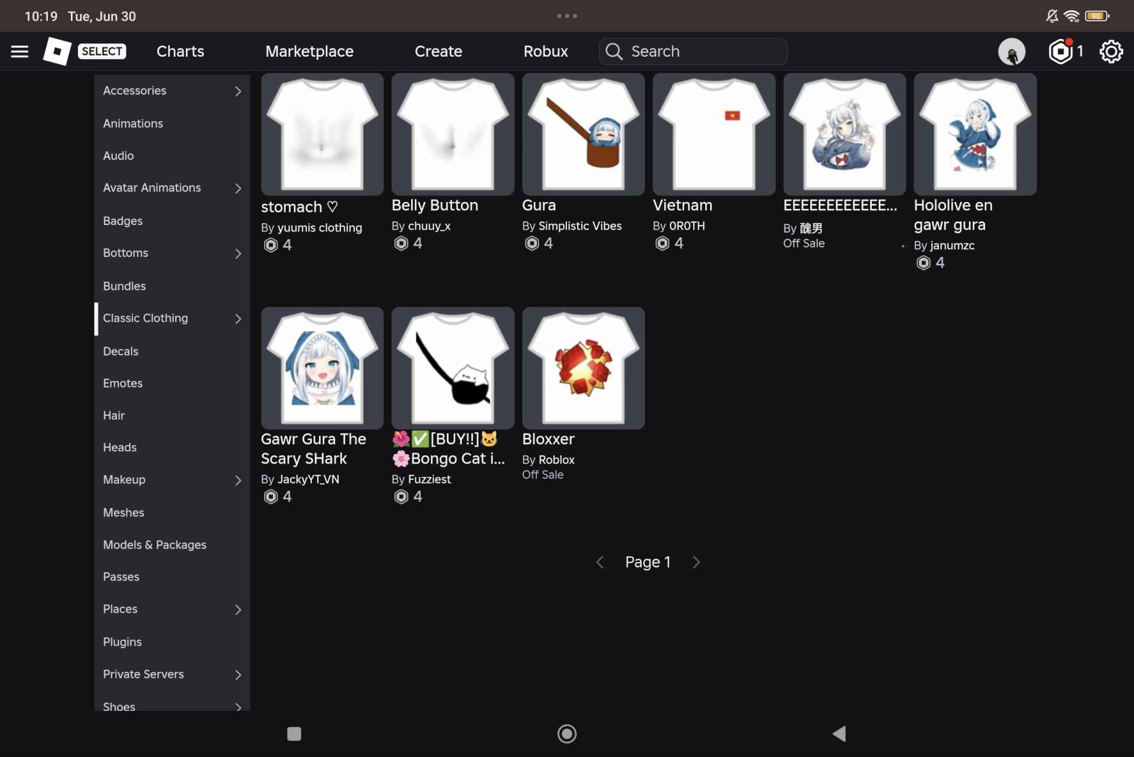Tap the Android recent apps square
1134x757 pixels.
[294, 734]
